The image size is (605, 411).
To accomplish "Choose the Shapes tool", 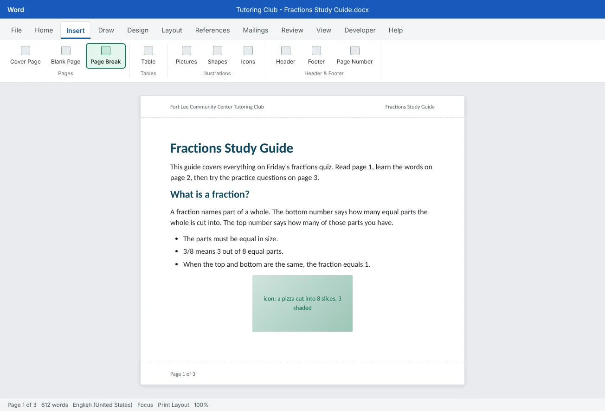I will [218, 56].
